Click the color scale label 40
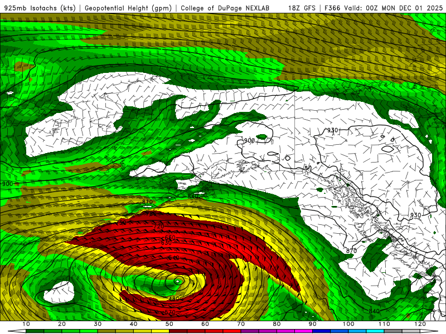Viewport: 446px width, 334px height. click(133, 324)
